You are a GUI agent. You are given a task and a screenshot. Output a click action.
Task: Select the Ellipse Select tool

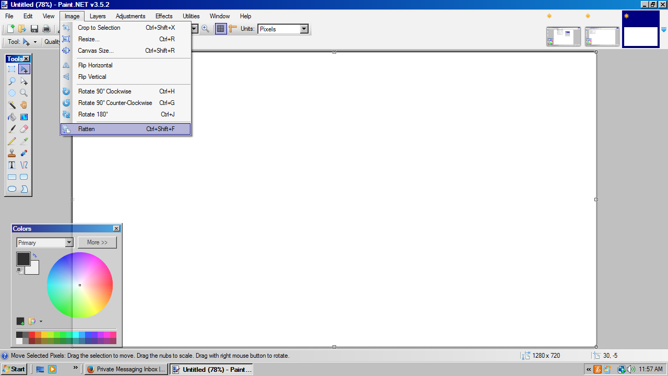pos(12,93)
